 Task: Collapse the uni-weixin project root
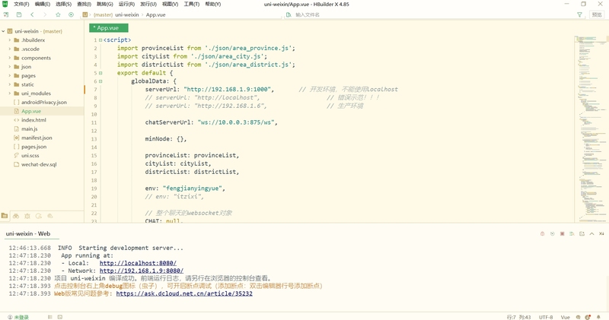click(x=3, y=31)
